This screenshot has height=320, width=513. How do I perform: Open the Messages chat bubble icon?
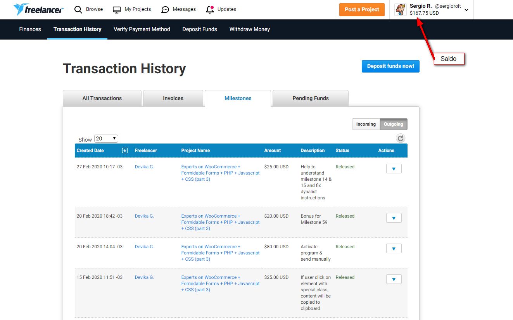(165, 9)
